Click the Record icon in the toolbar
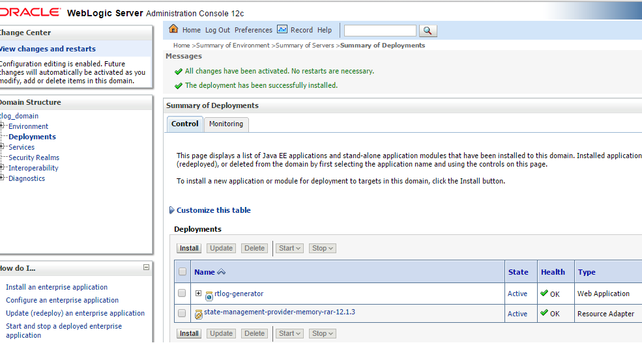 pyautogui.click(x=282, y=29)
